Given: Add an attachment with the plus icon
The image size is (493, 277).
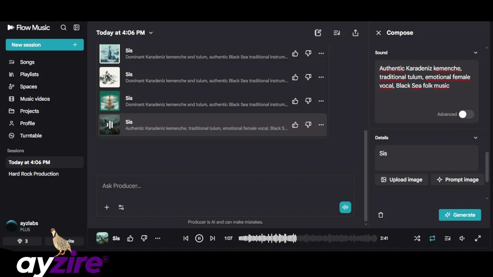Looking at the screenshot, I should click(107, 207).
